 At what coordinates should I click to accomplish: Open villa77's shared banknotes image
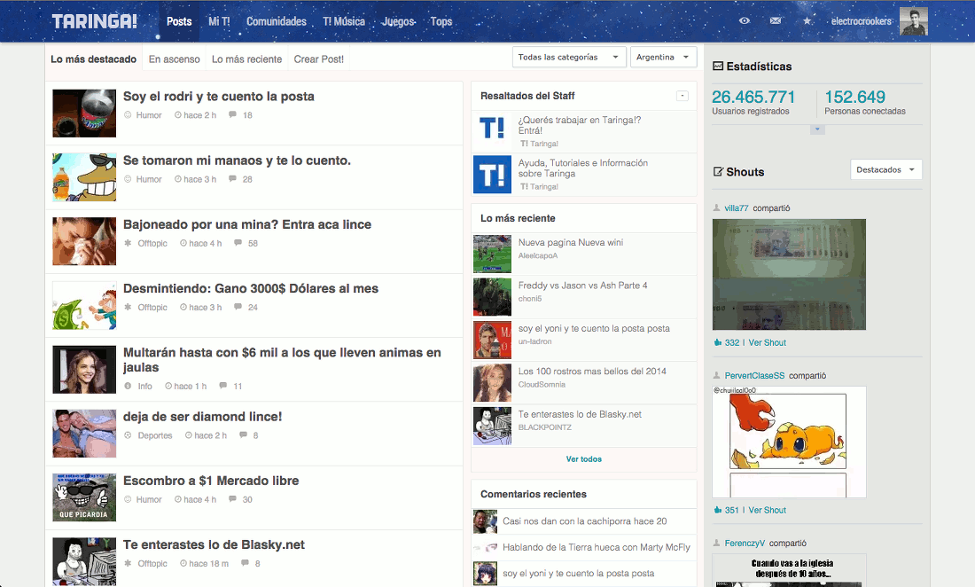click(x=789, y=274)
